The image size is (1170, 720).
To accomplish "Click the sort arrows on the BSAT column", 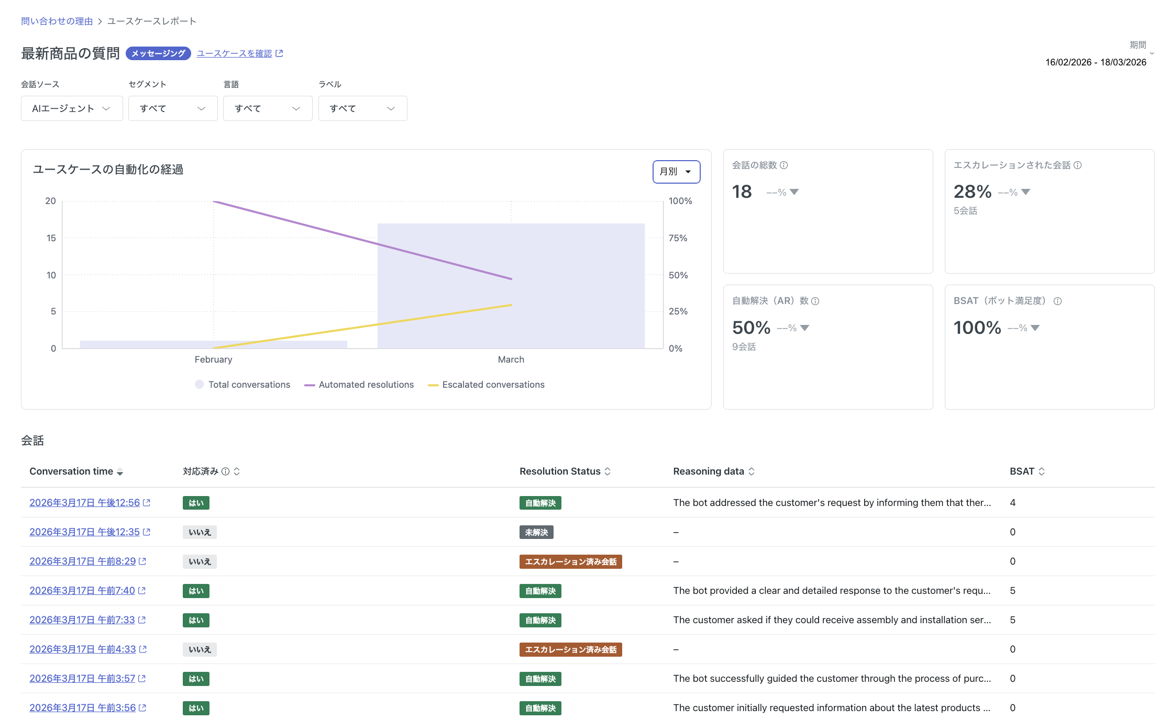I will coord(1041,471).
